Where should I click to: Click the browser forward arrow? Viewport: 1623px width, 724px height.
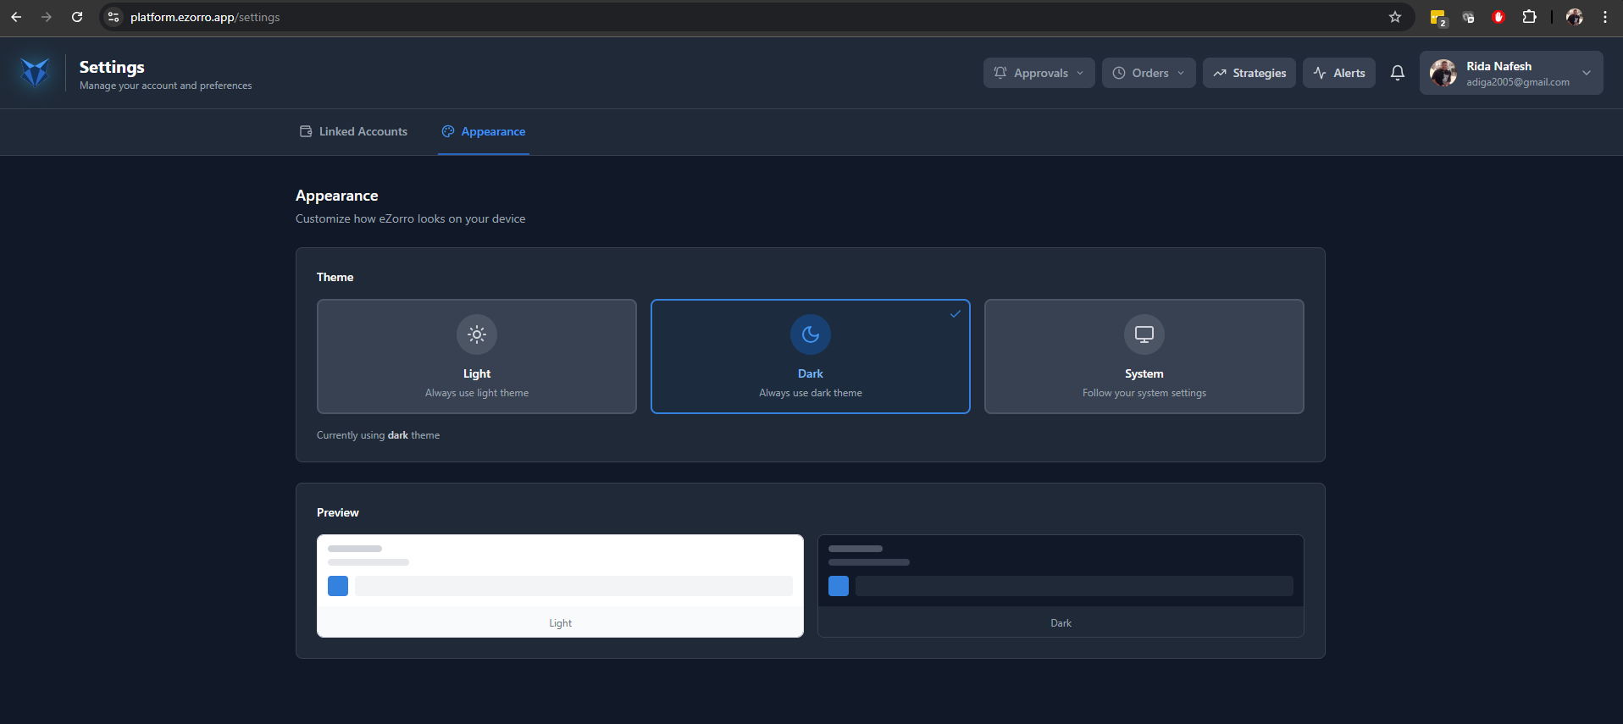[47, 17]
